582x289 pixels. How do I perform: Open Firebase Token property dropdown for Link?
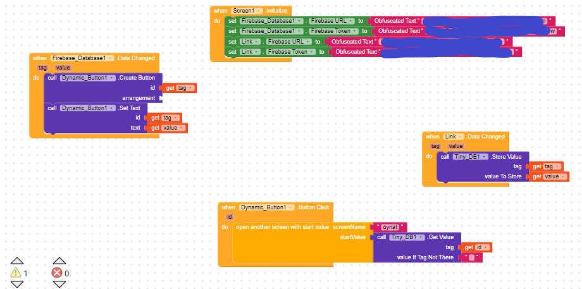[x=292, y=52]
